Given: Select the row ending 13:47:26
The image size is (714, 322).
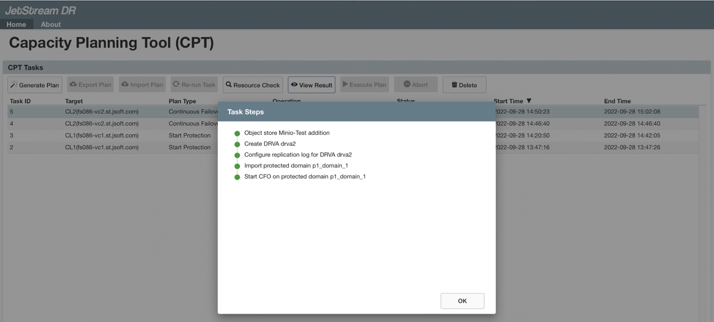Looking at the screenshot, I should point(631,147).
